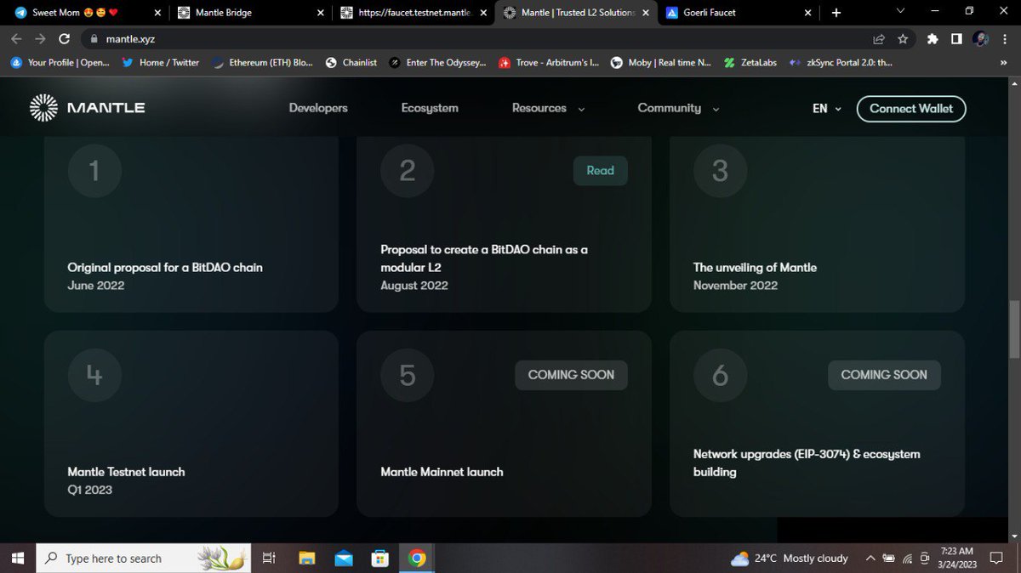Viewport: 1021px width, 573px height.
Task: Open the Ecosystem nav item
Action: (x=430, y=108)
